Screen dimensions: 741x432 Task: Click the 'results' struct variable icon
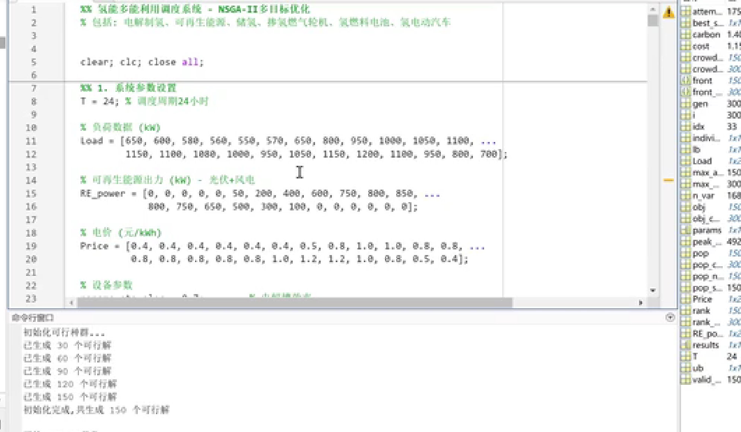tap(686, 345)
